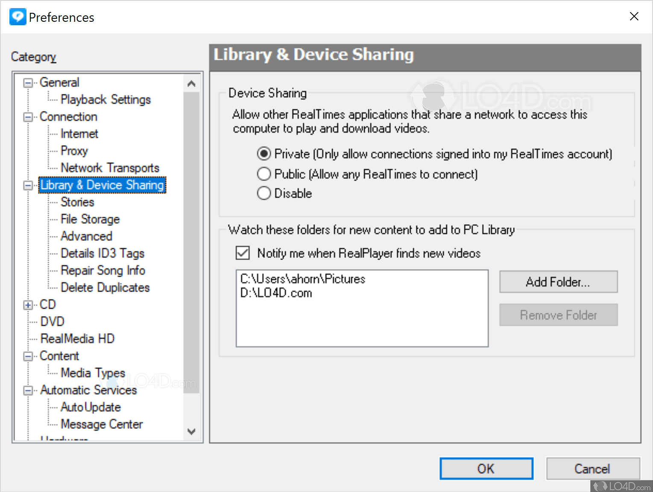Choose the Disable sharing radio button

point(264,193)
